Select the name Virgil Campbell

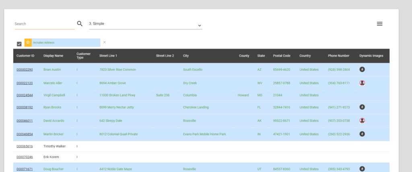[54, 95]
